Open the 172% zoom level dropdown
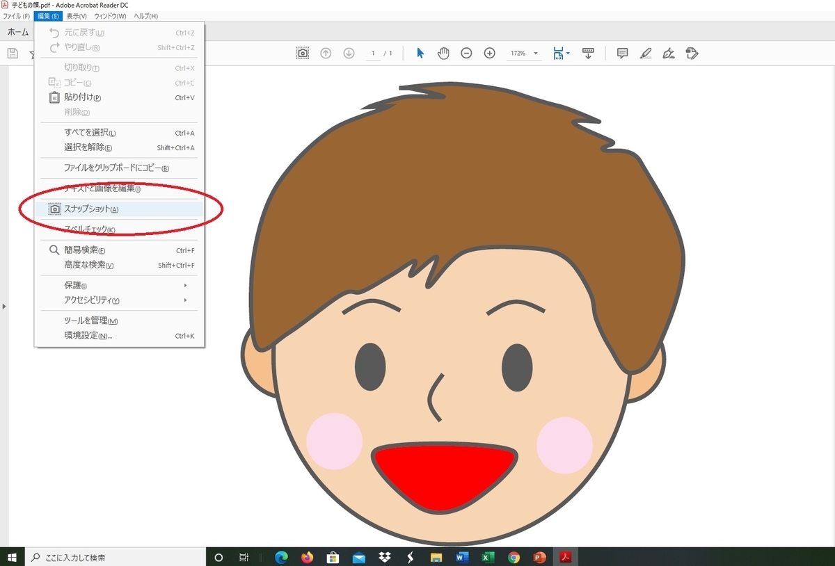This screenshot has width=835, height=566. pos(536,54)
